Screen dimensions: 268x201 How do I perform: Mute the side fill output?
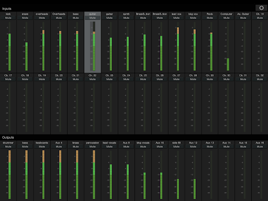point(176,147)
